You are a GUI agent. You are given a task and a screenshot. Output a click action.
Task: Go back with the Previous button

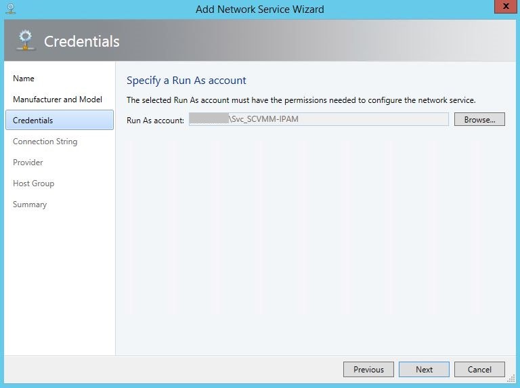tap(368, 370)
